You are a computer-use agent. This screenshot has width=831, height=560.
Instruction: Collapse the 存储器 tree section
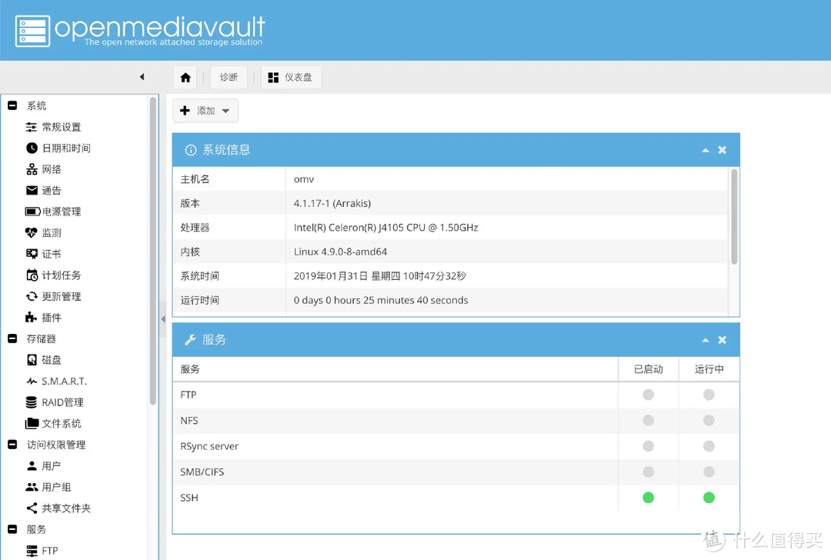12,338
